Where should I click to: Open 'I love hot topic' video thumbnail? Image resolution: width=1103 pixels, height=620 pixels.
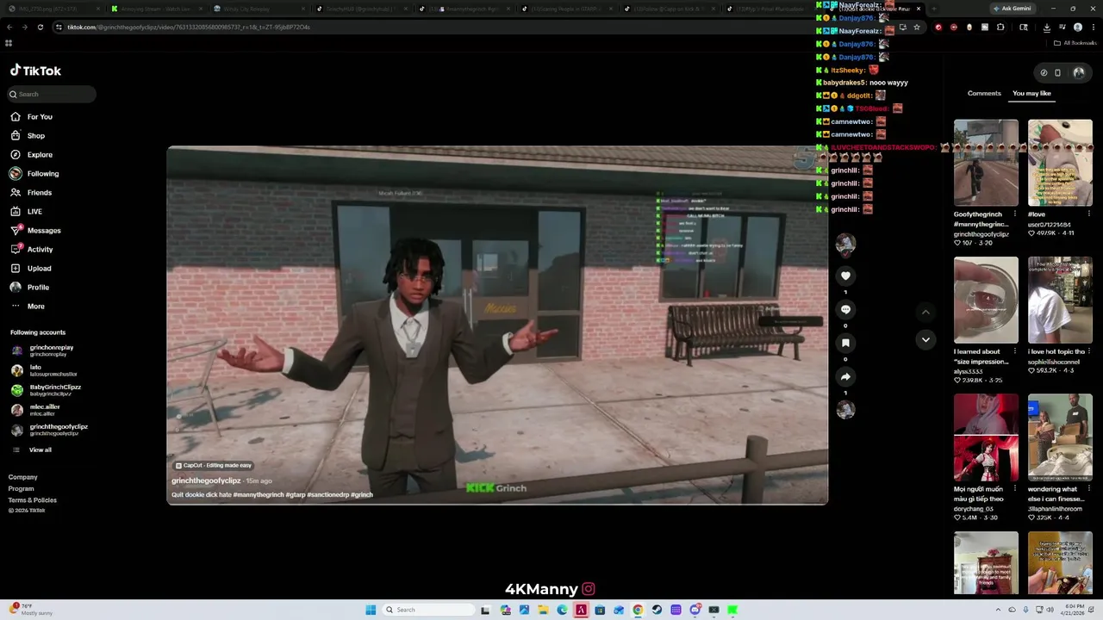pos(1060,300)
